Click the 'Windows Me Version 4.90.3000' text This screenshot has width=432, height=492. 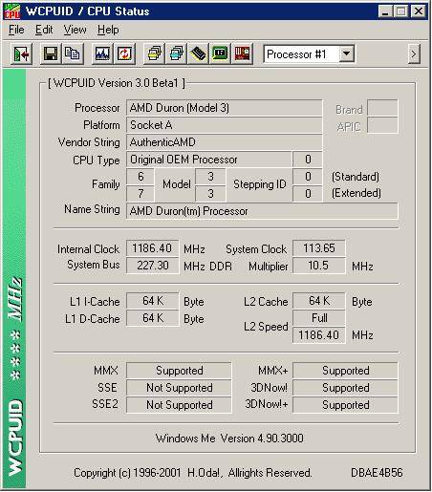point(229,439)
